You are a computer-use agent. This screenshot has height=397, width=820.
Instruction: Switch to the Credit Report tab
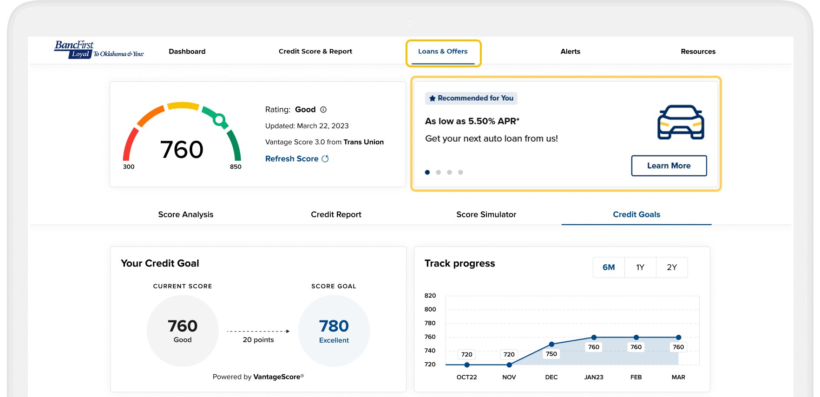(x=336, y=215)
